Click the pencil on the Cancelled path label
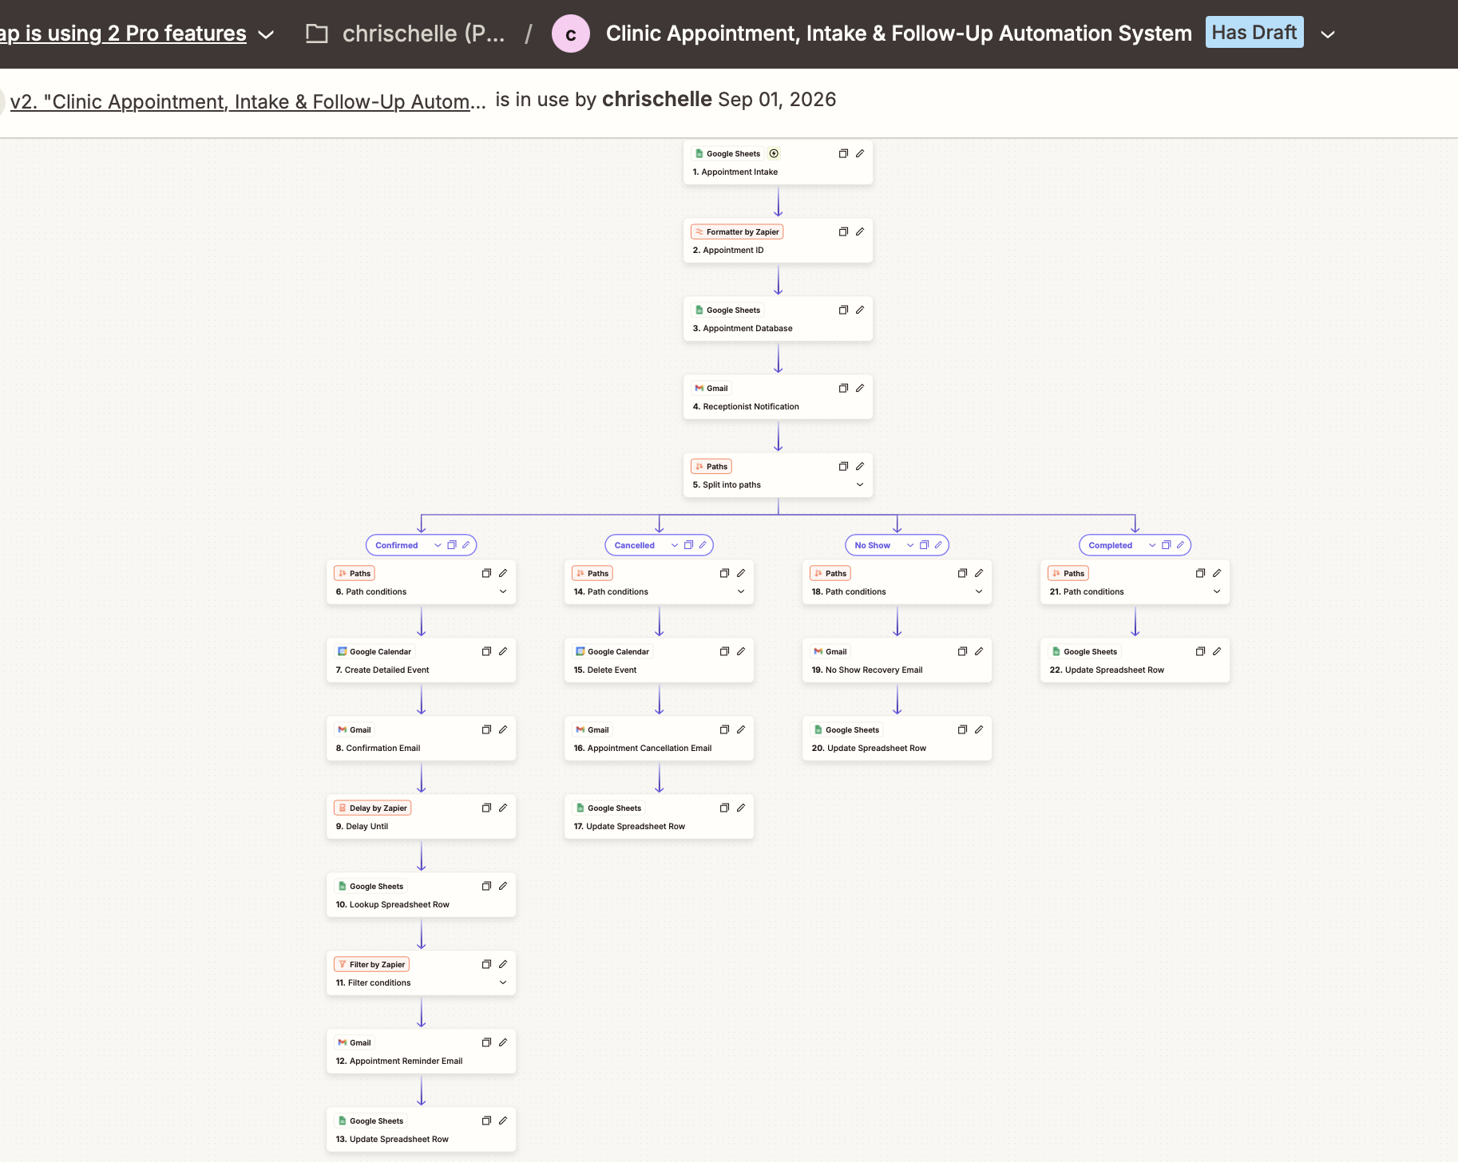Image resolution: width=1458 pixels, height=1162 pixels. pyautogui.click(x=703, y=545)
